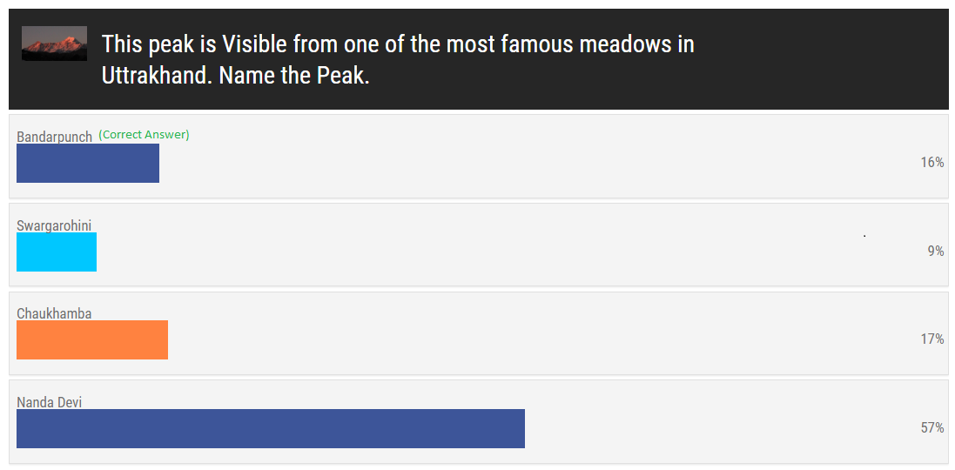This screenshot has width=955, height=470.
Task: Click the green Correct Answer tag
Action: [x=144, y=135]
